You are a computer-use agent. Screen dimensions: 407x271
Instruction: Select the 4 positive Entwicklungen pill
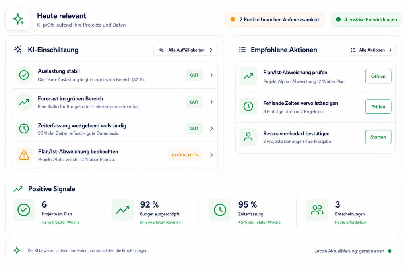coord(366,19)
